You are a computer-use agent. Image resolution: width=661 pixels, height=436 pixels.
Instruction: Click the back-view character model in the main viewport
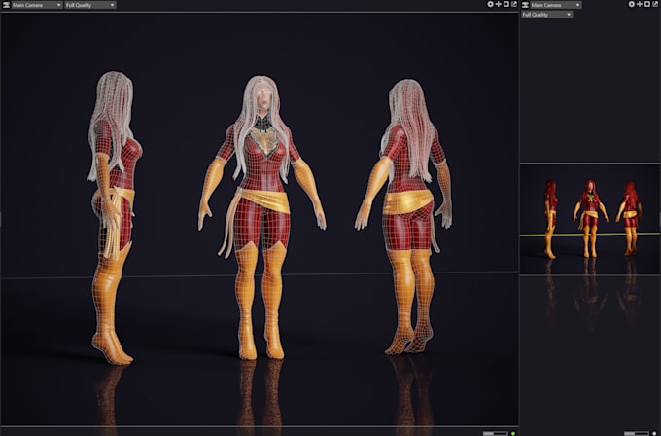pyautogui.click(x=405, y=216)
